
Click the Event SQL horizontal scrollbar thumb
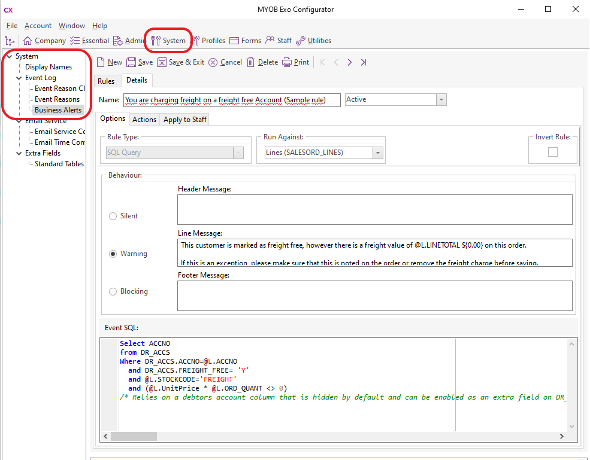tap(134, 436)
